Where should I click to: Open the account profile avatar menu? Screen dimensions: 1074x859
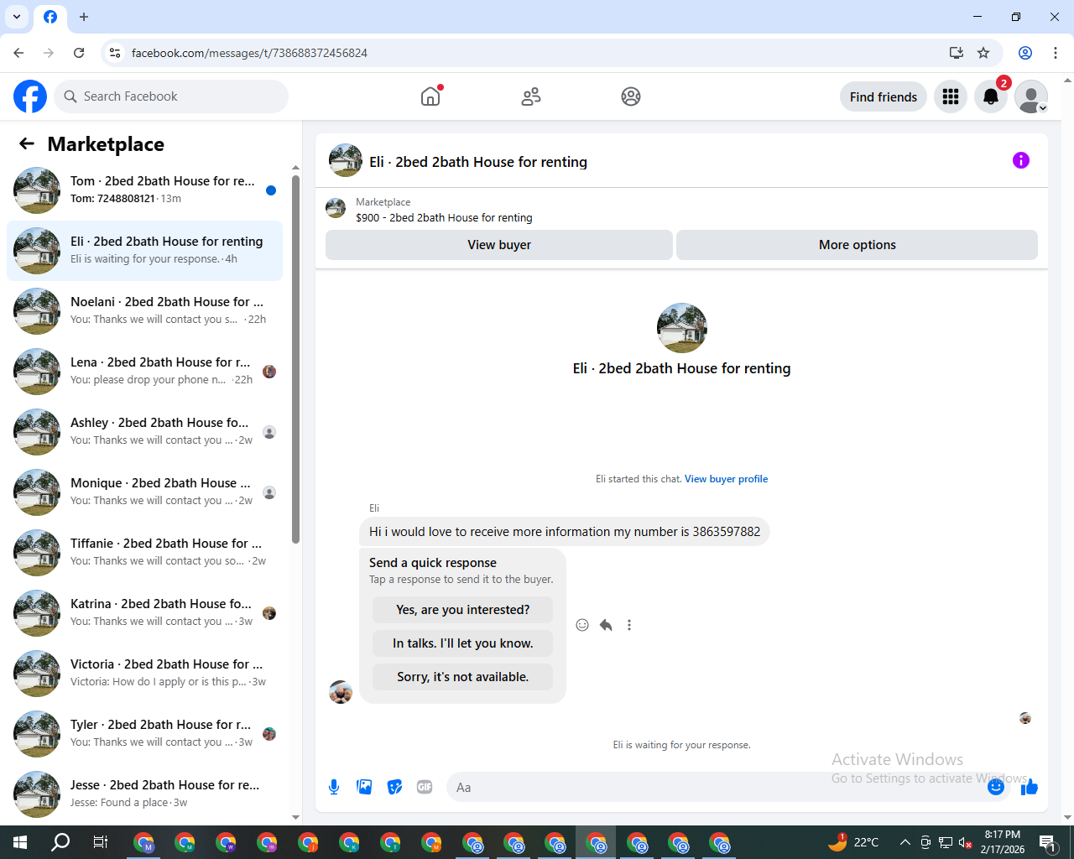point(1031,96)
